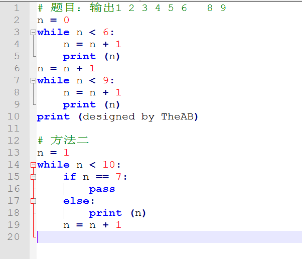This screenshot has height=259, width=302.
Task: Collapse the 'while n < 6' code block
Action: tap(33, 32)
